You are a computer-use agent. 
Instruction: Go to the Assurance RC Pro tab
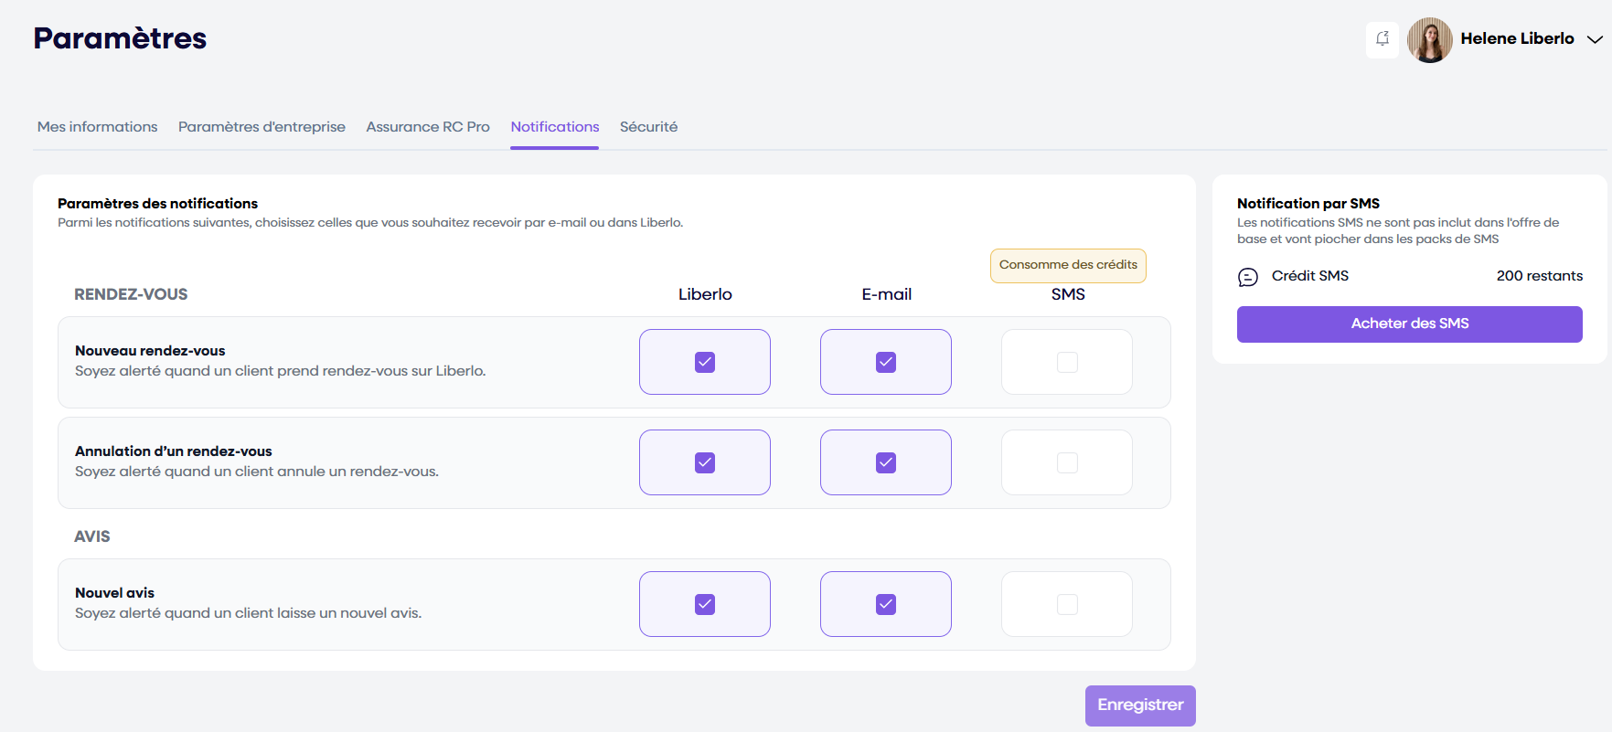[x=428, y=127]
